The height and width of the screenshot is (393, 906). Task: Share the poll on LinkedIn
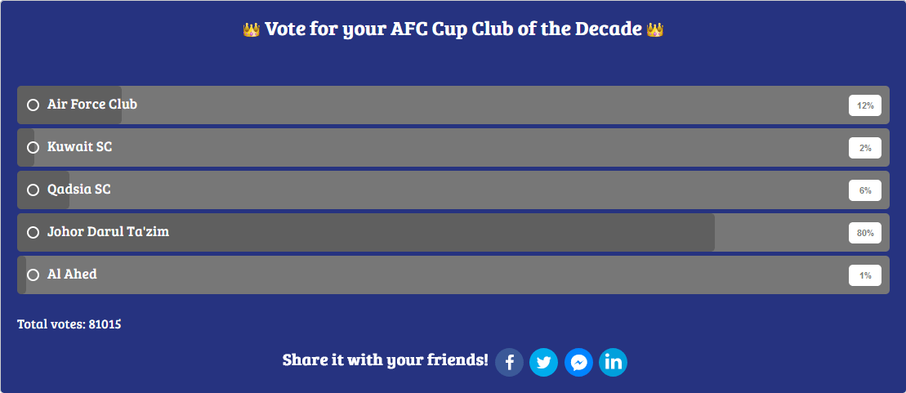tap(613, 362)
